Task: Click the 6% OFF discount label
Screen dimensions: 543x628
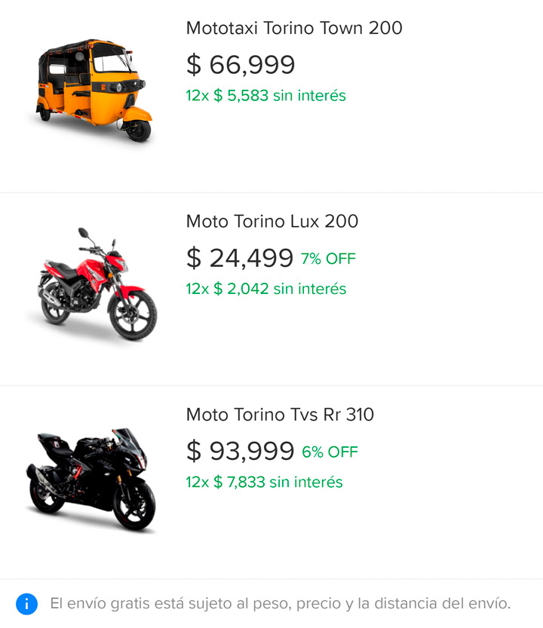Action: point(330,452)
